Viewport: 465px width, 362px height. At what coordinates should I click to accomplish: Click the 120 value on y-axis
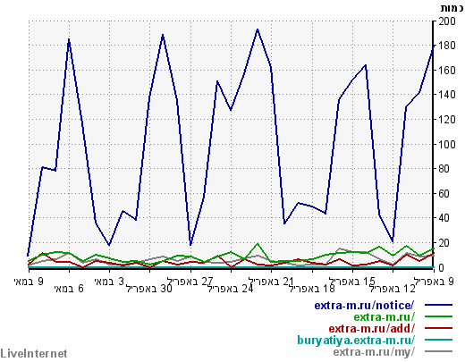pyautogui.click(x=447, y=120)
